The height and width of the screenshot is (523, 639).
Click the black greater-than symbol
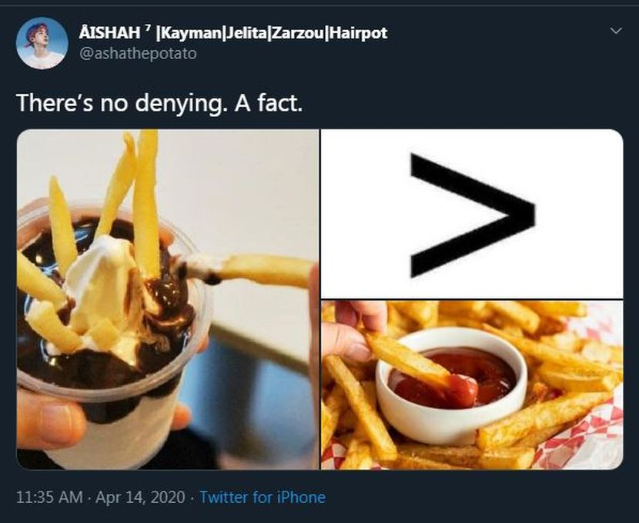[x=473, y=215]
